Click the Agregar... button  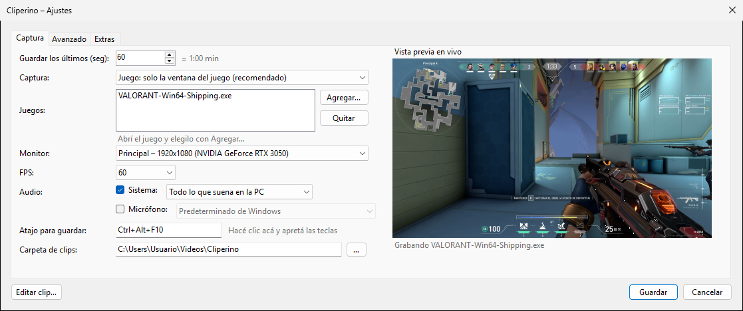pos(344,98)
